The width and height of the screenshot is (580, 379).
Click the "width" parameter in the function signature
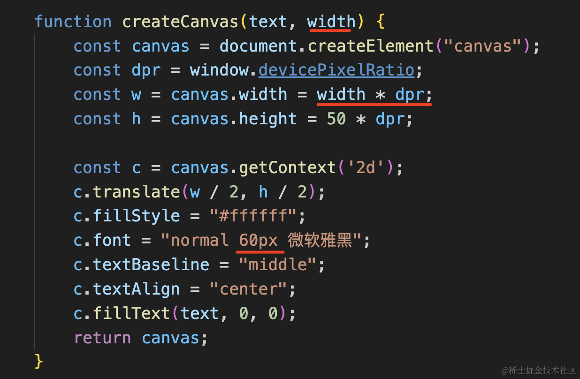click(331, 22)
